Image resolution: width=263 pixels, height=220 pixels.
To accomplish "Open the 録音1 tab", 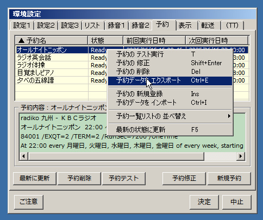I will click(x=116, y=26).
